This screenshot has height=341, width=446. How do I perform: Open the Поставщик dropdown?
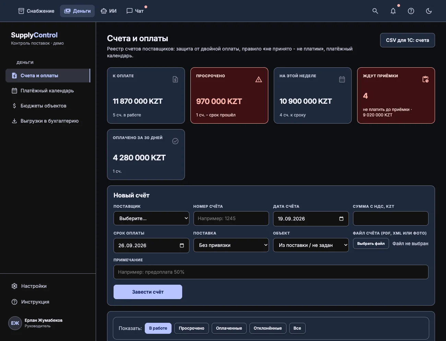coord(151,218)
